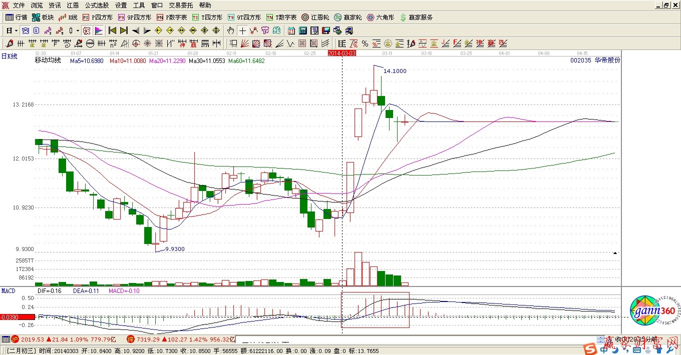Expand the candlestick type dropdown arrow
This screenshot has width=681, height=355.
pos(78,30)
